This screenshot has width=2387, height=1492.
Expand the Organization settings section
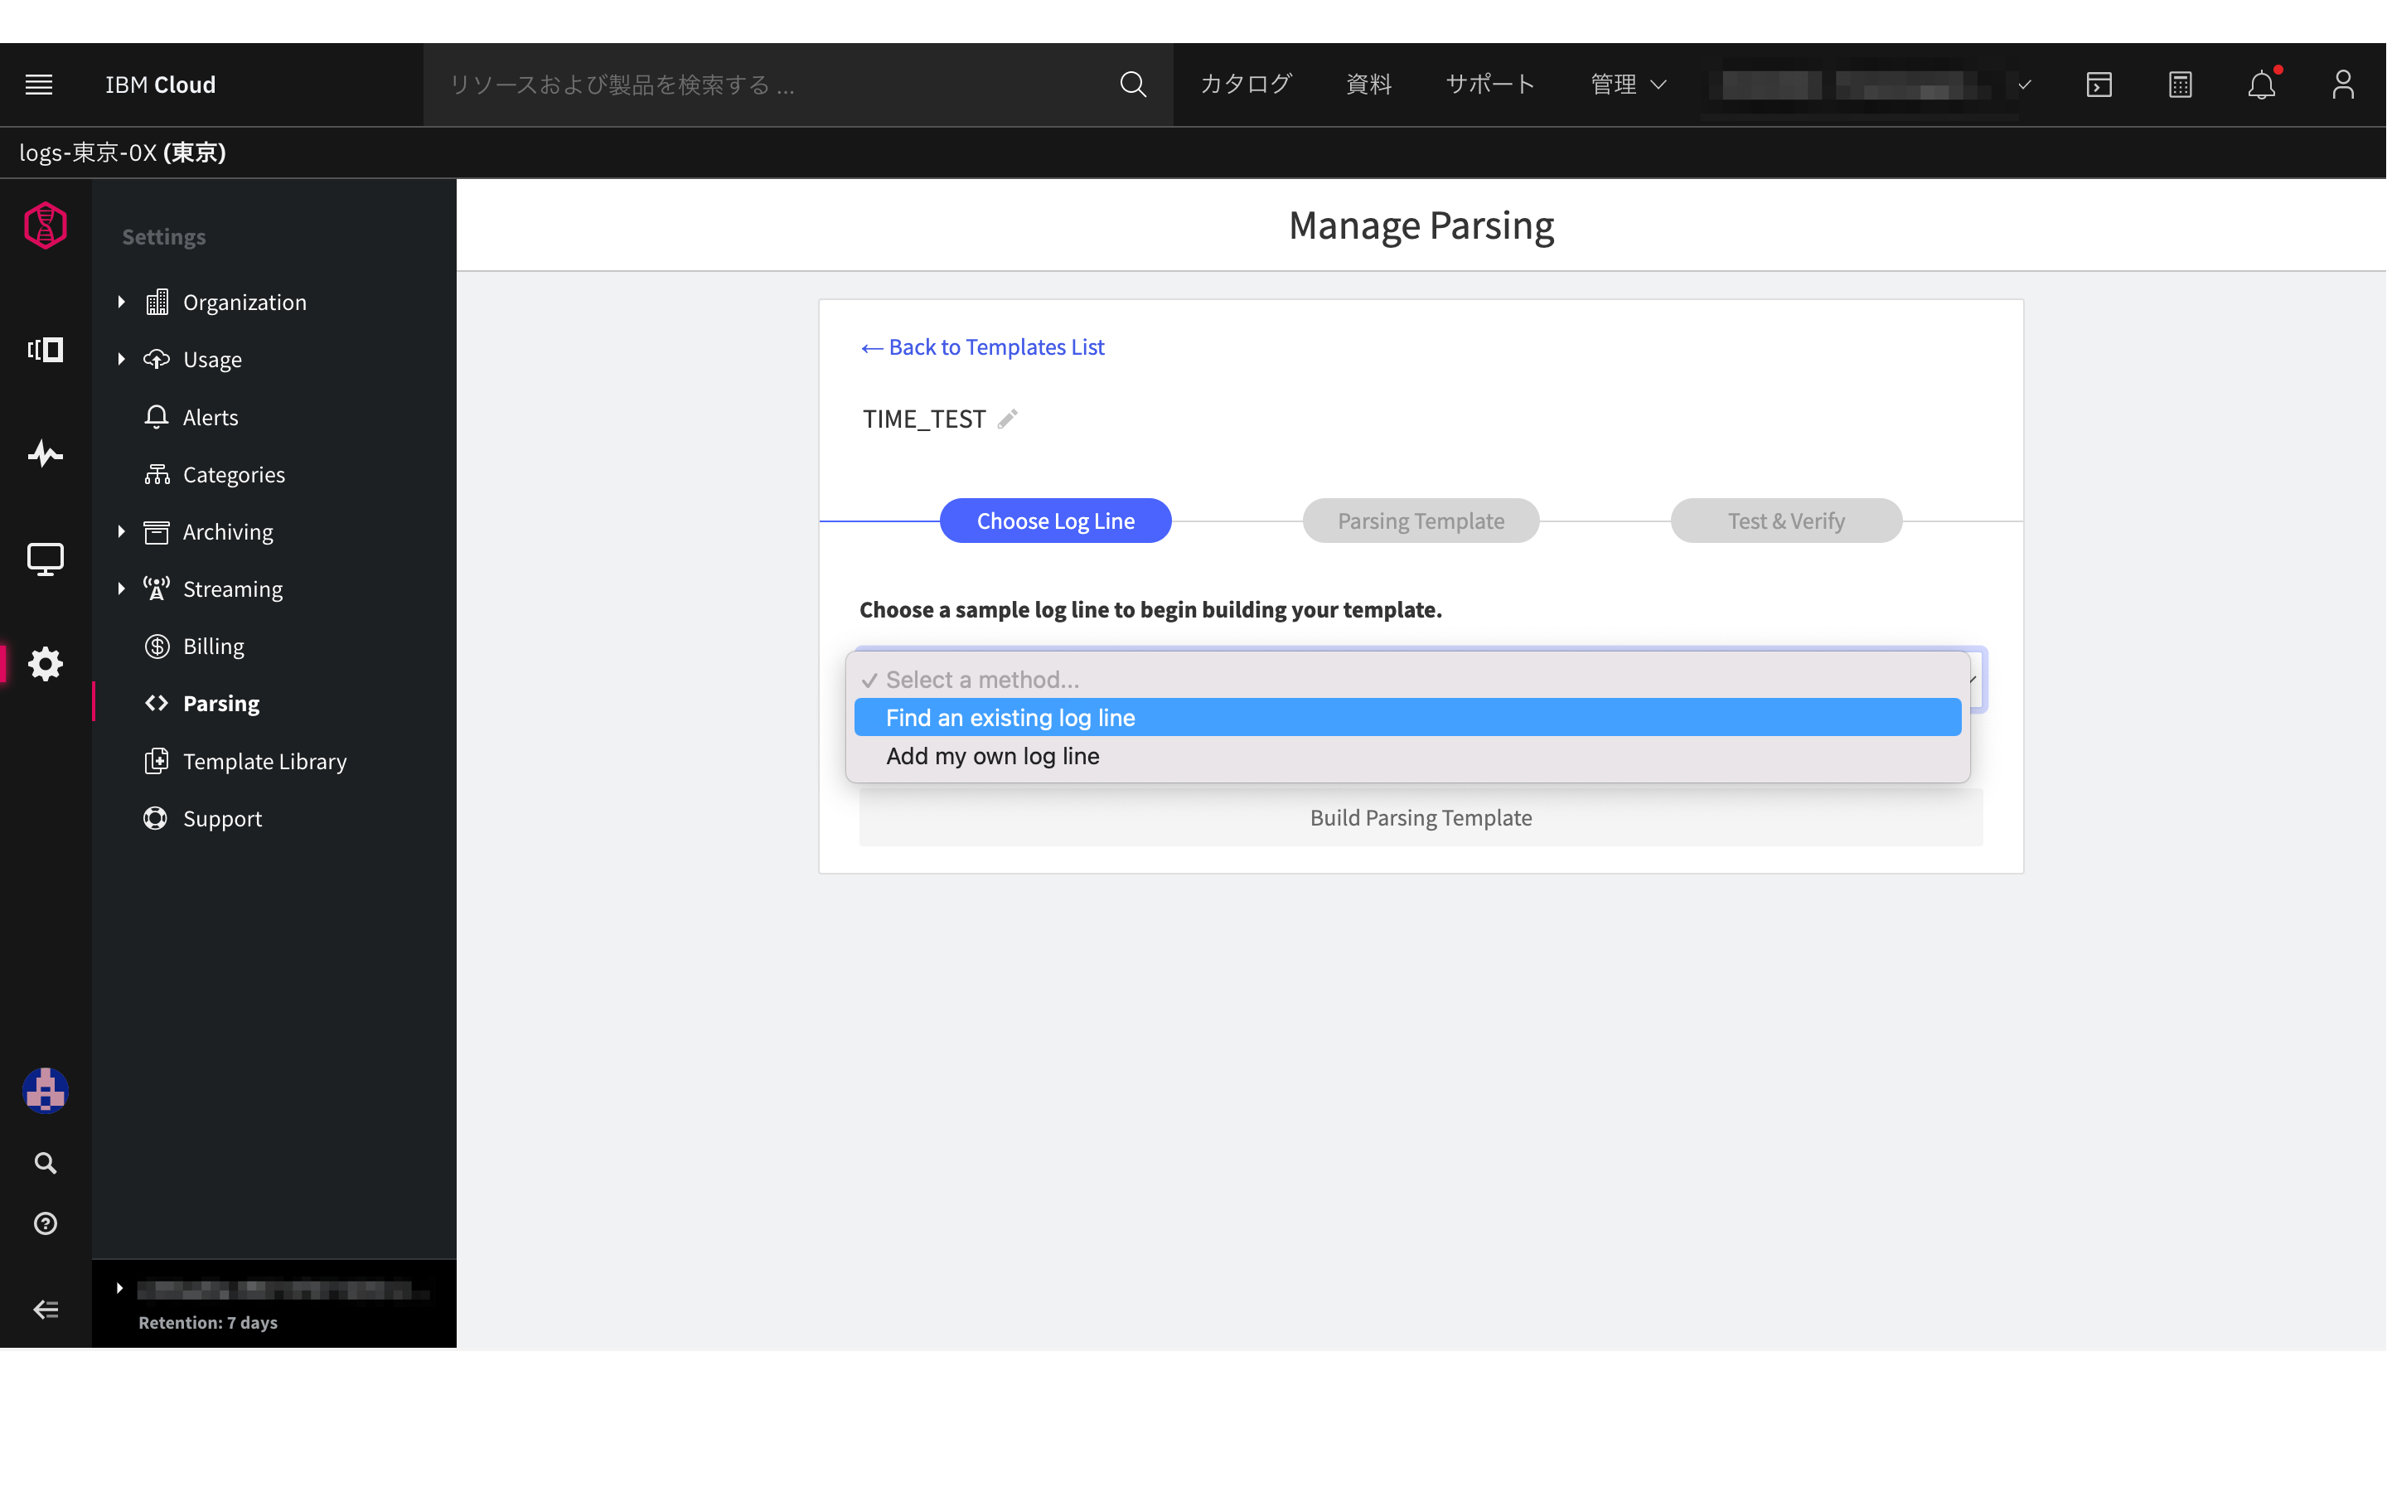[x=121, y=302]
